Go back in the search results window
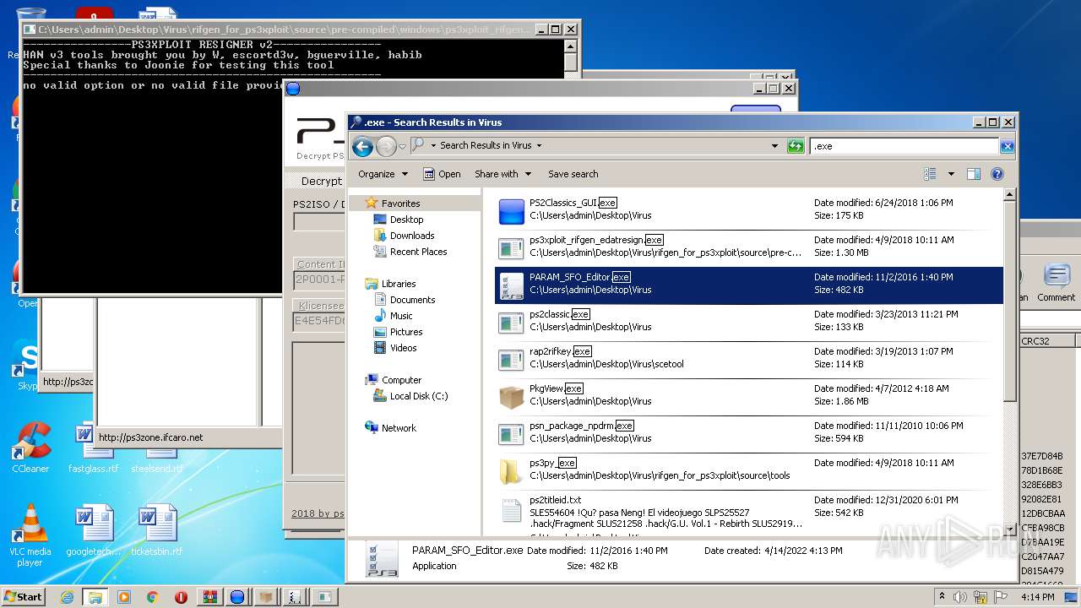The height and width of the screenshot is (608, 1081). (363, 146)
